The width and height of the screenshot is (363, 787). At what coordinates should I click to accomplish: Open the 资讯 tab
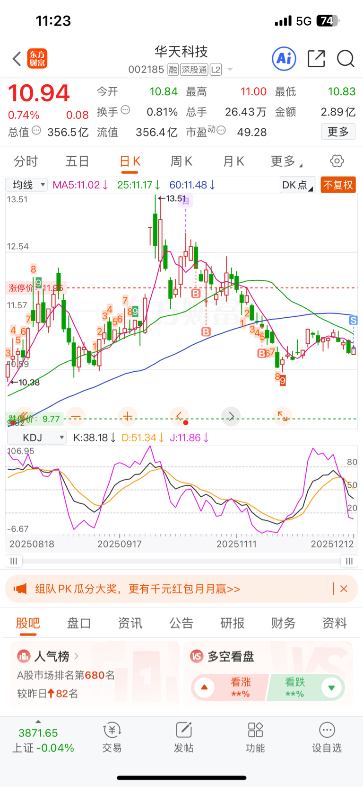130,623
